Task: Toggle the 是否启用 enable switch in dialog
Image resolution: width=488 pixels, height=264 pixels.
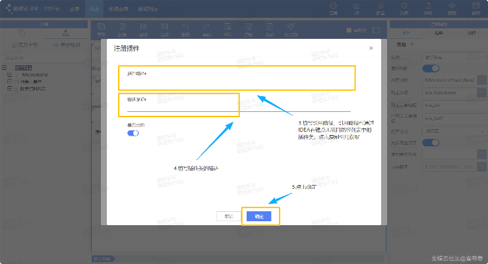Action: 133,133
